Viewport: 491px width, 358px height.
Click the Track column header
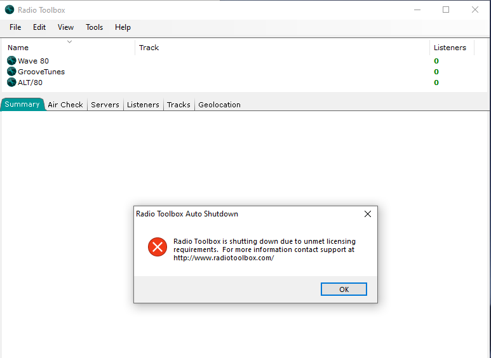pyautogui.click(x=149, y=48)
